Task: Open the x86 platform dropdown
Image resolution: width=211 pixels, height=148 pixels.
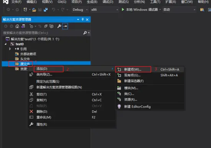Action: 104,10
